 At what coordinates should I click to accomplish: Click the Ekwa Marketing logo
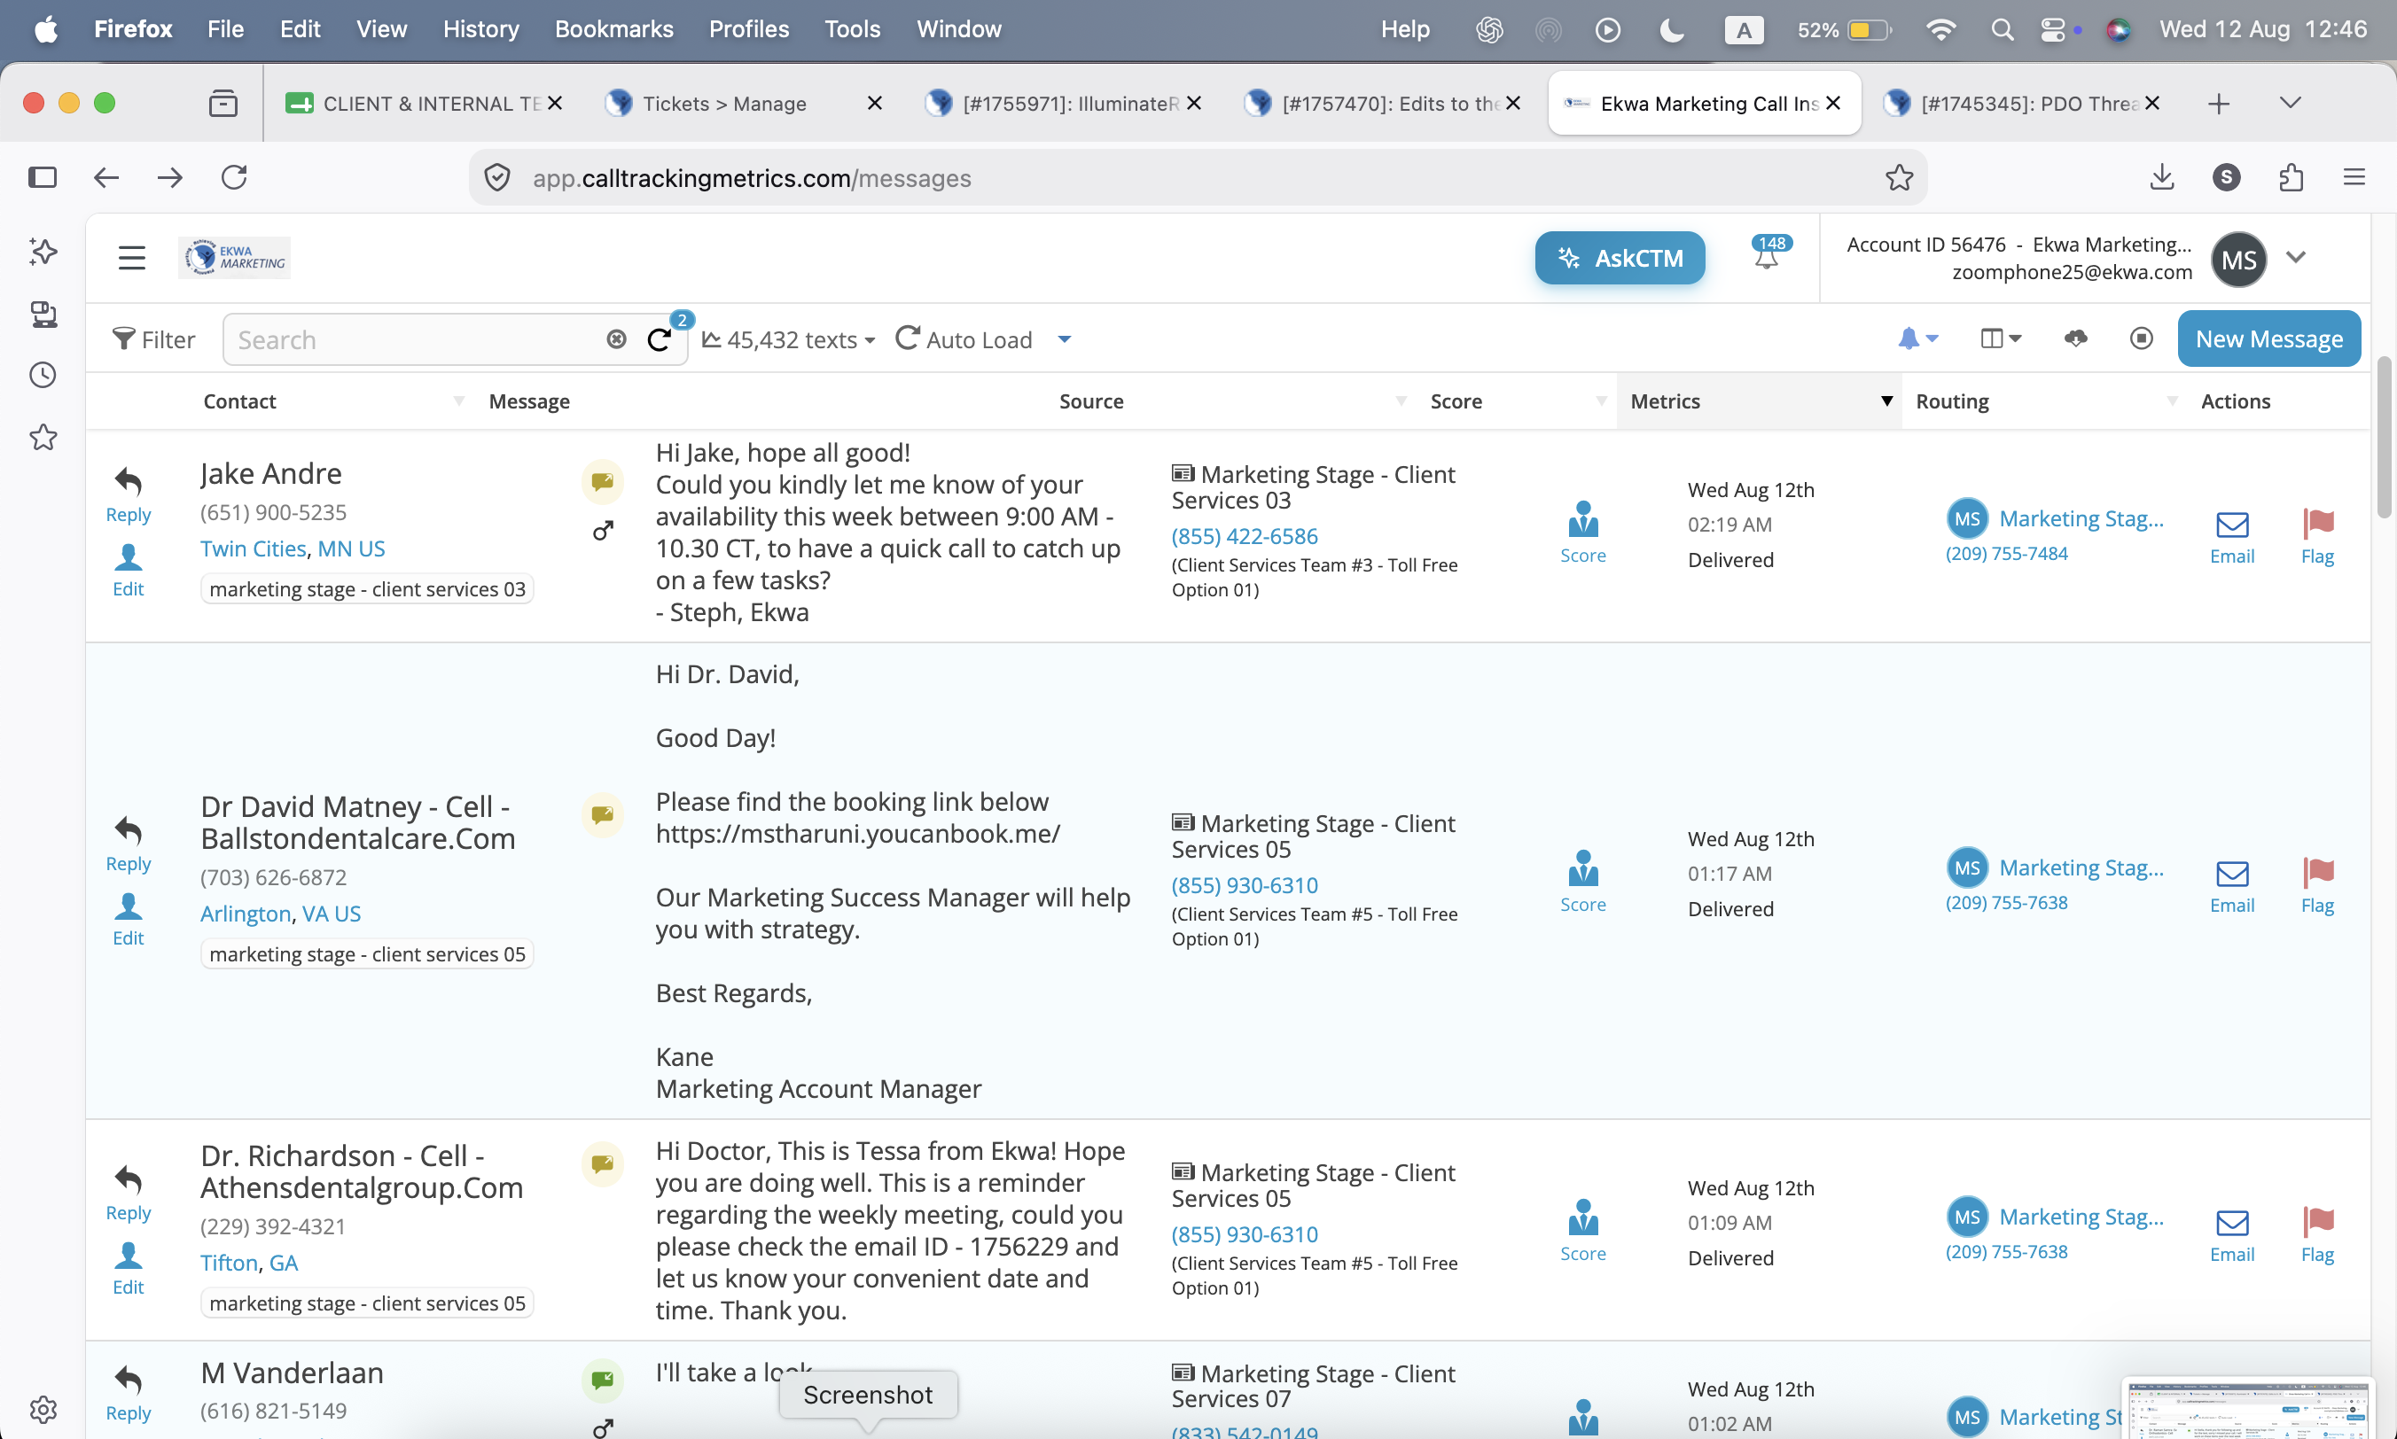(x=235, y=258)
